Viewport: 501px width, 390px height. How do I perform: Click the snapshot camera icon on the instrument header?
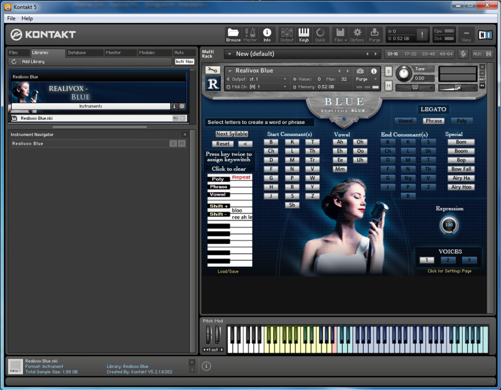(x=361, y=70)
